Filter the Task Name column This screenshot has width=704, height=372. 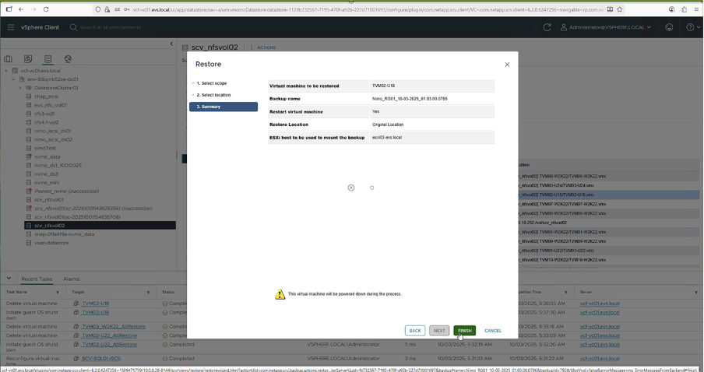[58, 293]
